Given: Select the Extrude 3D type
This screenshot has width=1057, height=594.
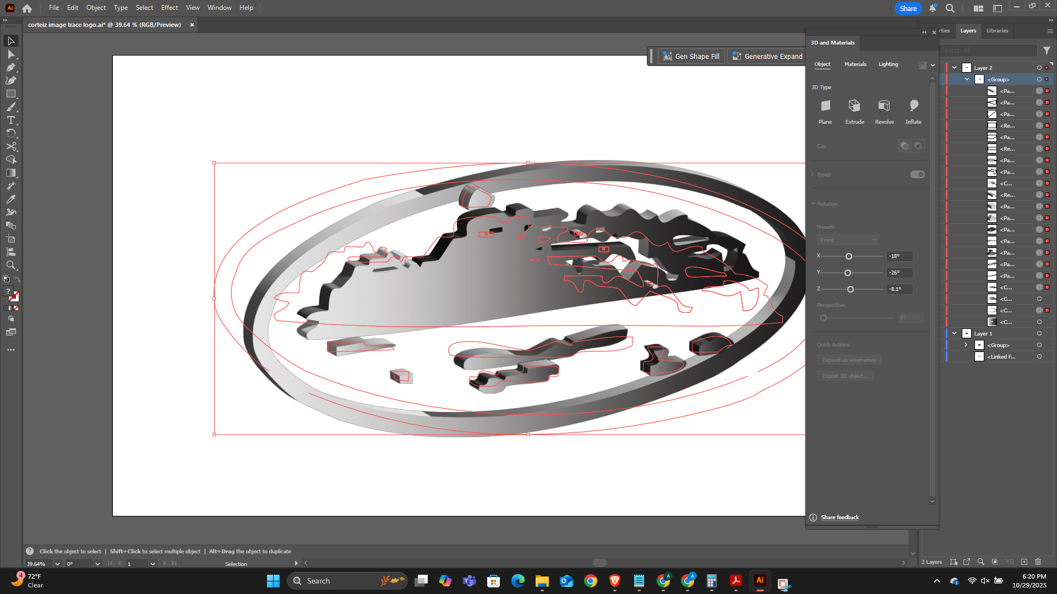Looking at the screenshot, I should pos(854,106).
